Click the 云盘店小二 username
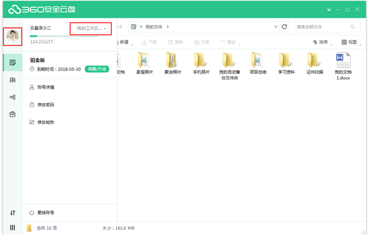Screen dimensions: 369x235 tap(41, 28)
